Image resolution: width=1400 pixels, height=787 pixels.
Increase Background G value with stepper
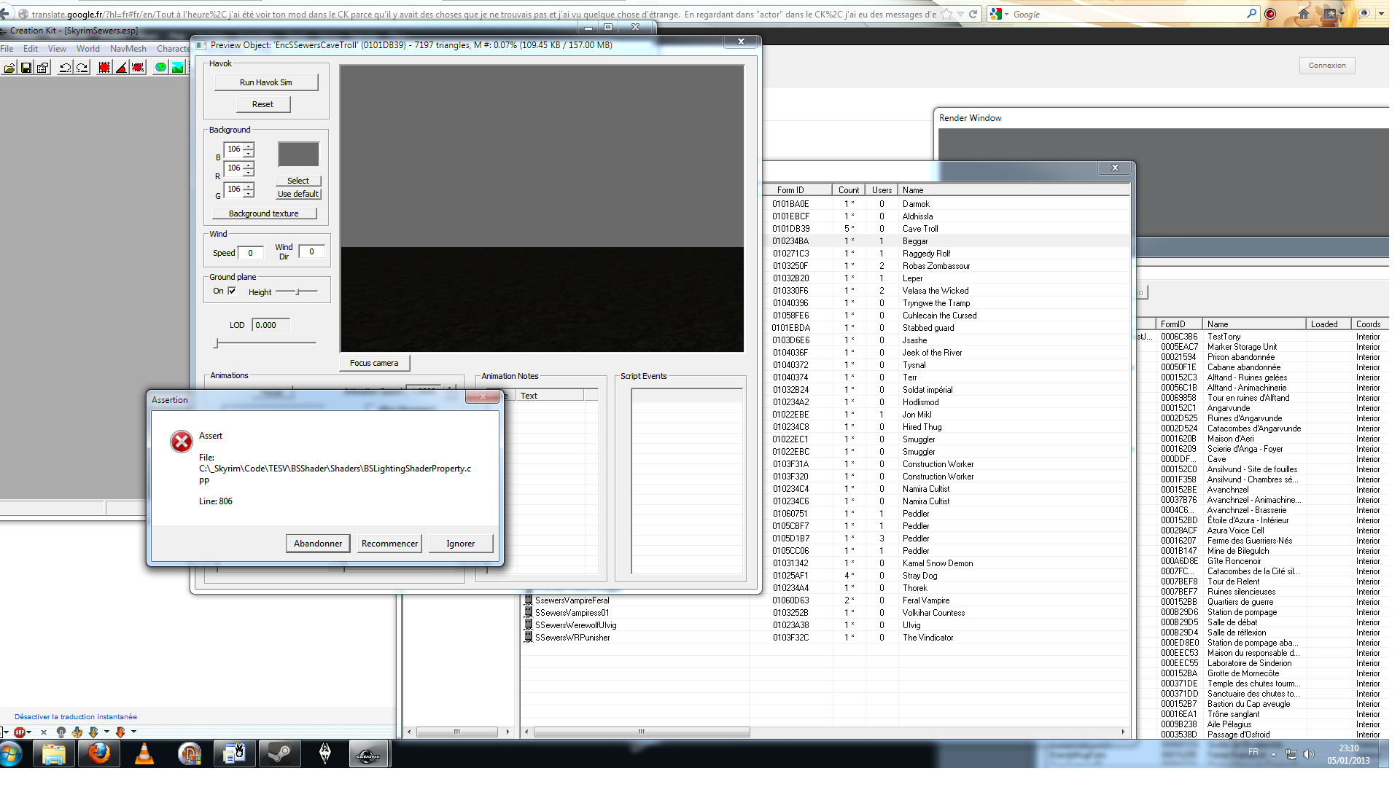[x=249, y=186]
